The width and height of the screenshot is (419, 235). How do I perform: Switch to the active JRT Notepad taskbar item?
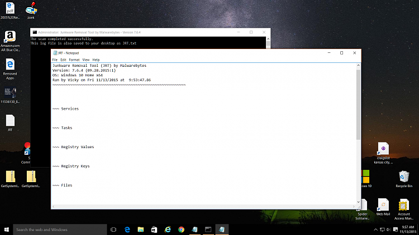click(x=222, y=229)
